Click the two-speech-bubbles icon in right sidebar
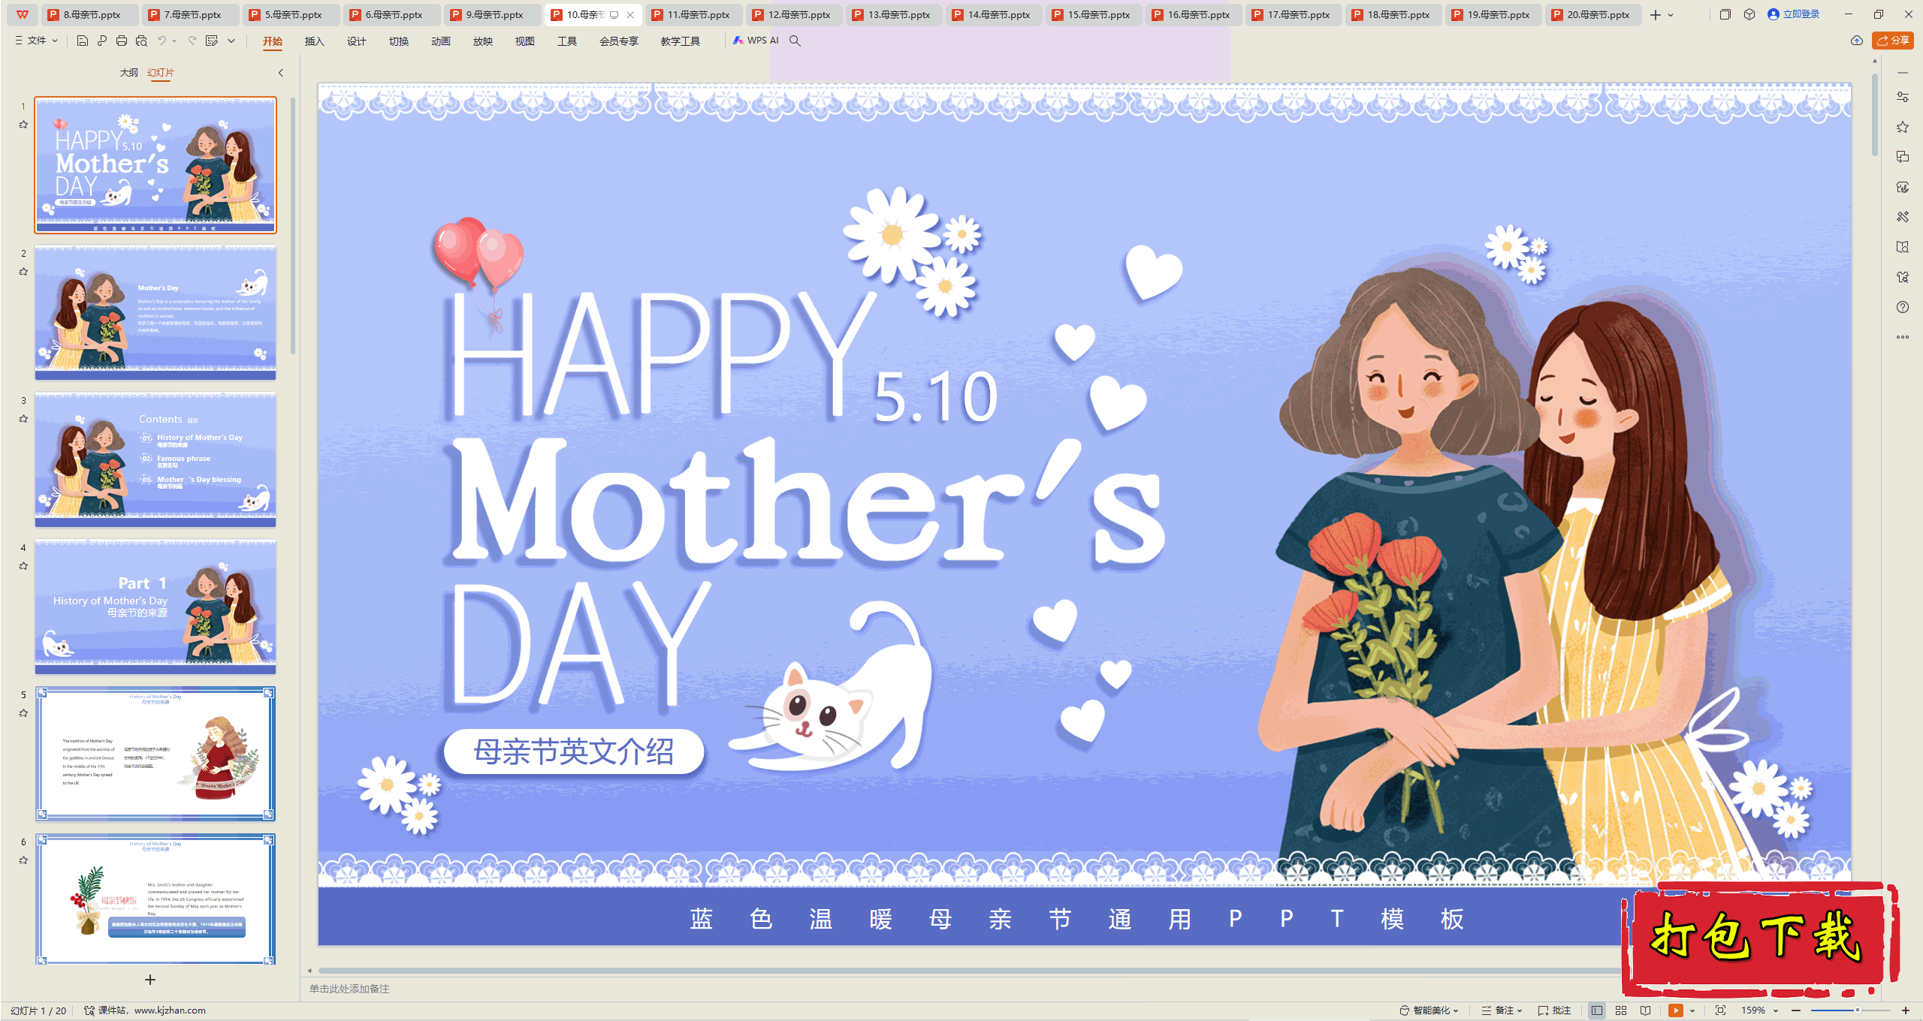1923x1021 pixels. pos(1903,157)
